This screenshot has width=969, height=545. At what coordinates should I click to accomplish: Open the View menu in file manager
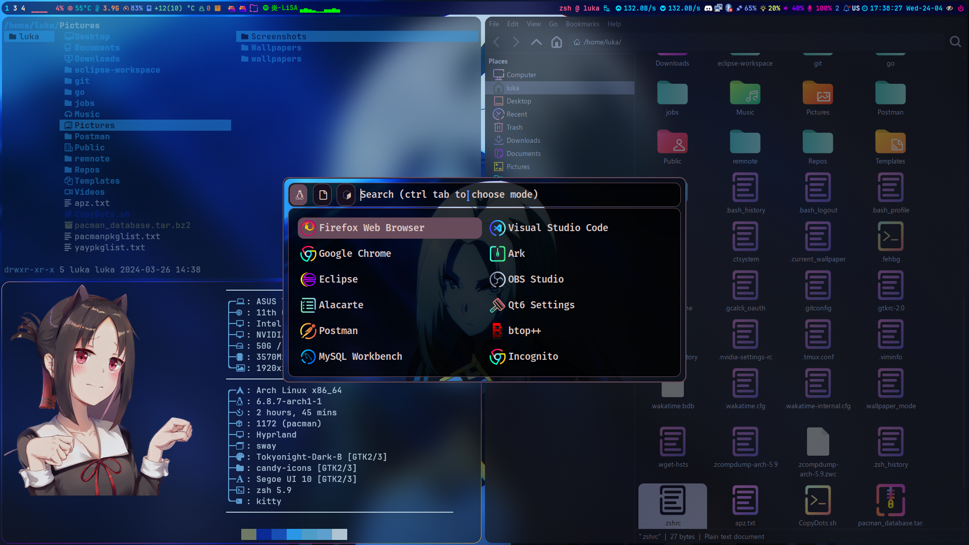coord(533,24)
